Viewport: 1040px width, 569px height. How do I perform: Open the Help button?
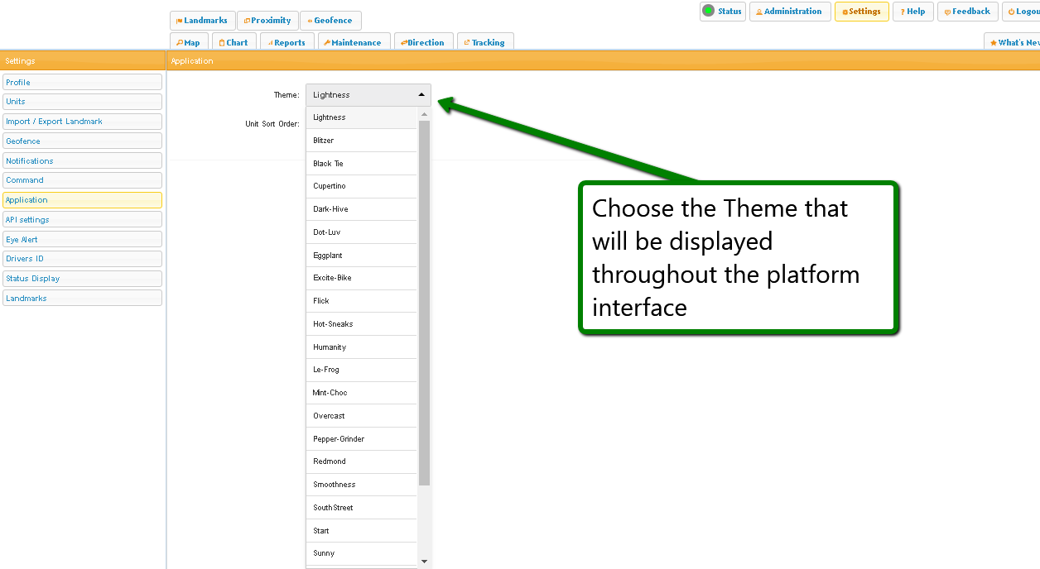(912, 12)
